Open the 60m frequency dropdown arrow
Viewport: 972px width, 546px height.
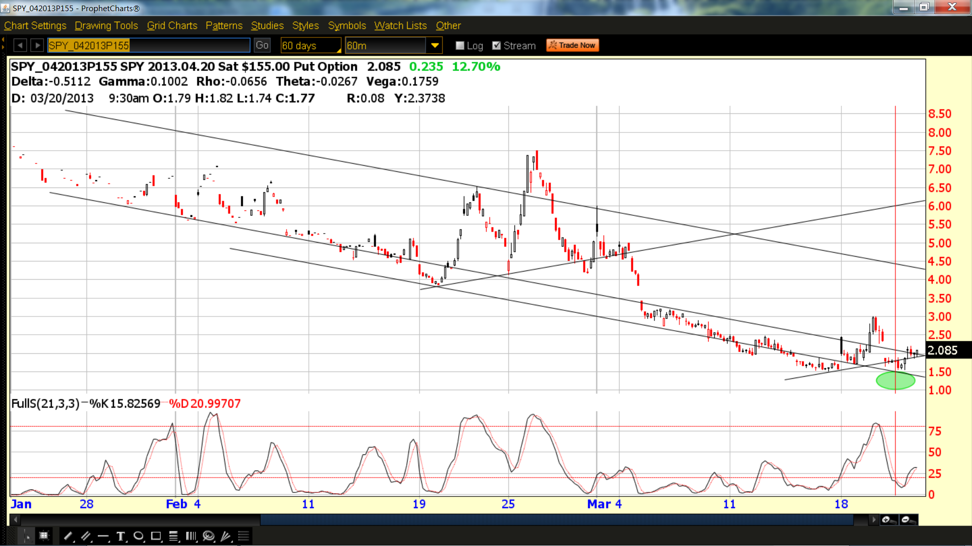tap(434, 45)
